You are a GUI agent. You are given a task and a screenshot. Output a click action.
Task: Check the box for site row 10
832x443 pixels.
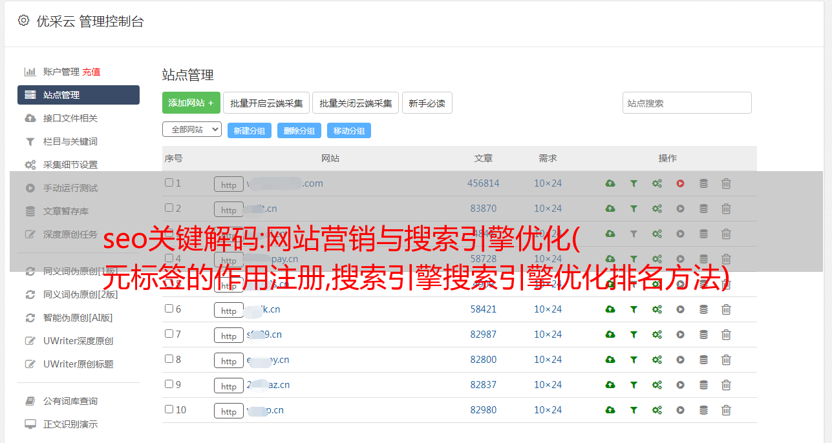169,409
